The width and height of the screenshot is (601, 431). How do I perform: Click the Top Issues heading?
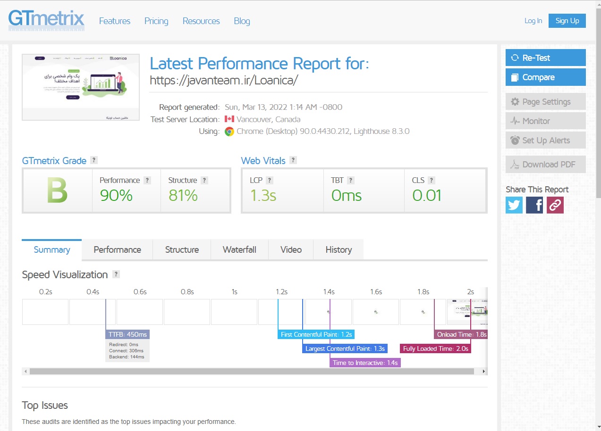[x=45, y=405]
